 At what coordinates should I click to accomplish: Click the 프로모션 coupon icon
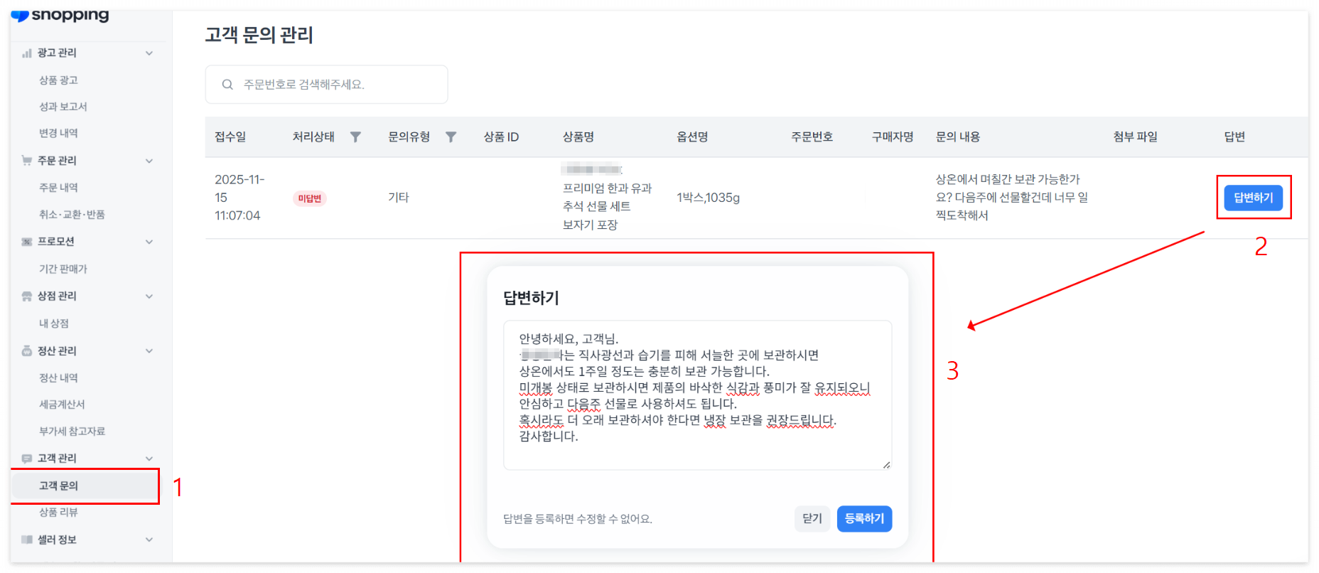coord(27,242)
